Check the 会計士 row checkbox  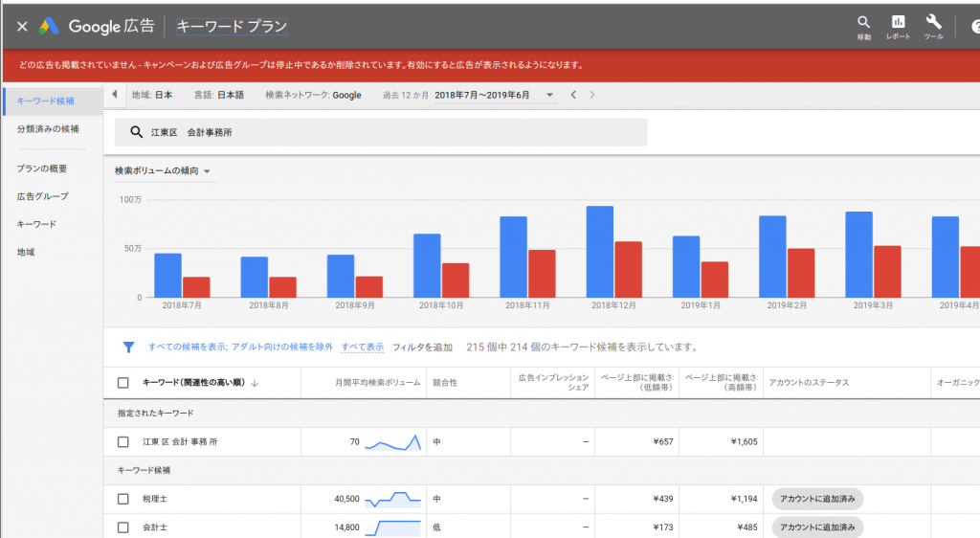123,527
